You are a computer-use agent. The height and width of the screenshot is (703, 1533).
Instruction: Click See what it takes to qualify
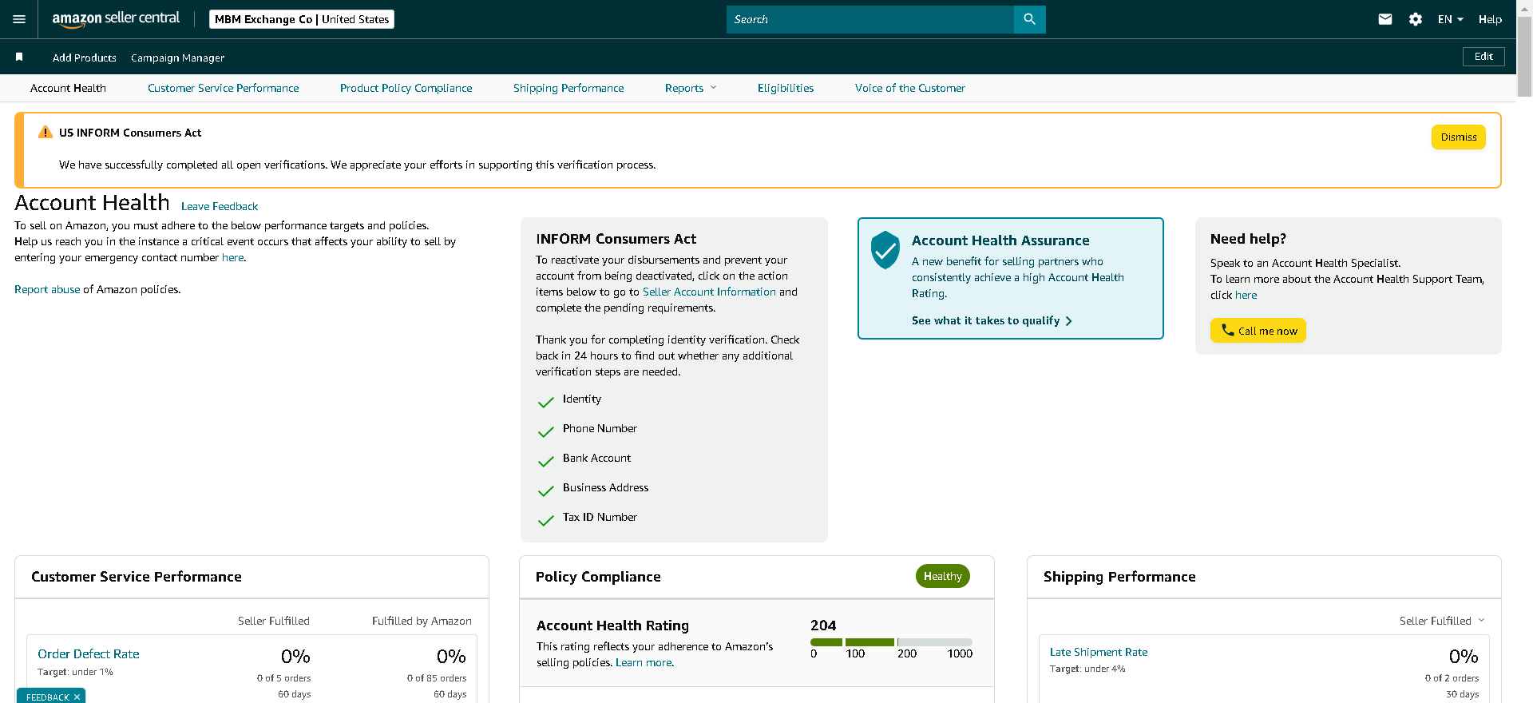tap(992, 320)
